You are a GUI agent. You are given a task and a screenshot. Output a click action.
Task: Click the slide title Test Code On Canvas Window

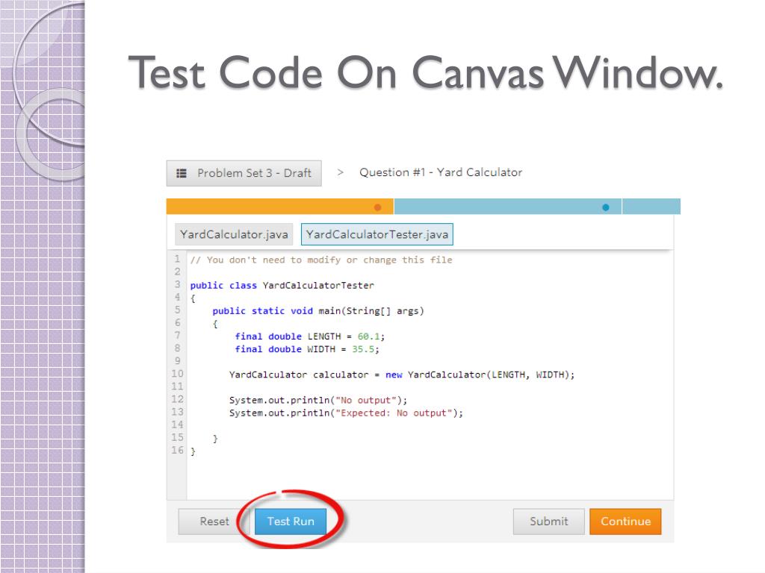[x=425, y=72]
